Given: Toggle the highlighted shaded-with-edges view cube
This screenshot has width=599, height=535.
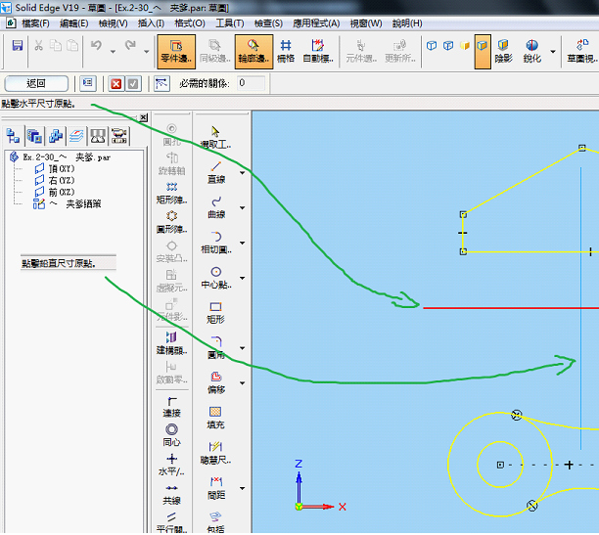Looking at the screenshot, I should (x=483, y=52).
